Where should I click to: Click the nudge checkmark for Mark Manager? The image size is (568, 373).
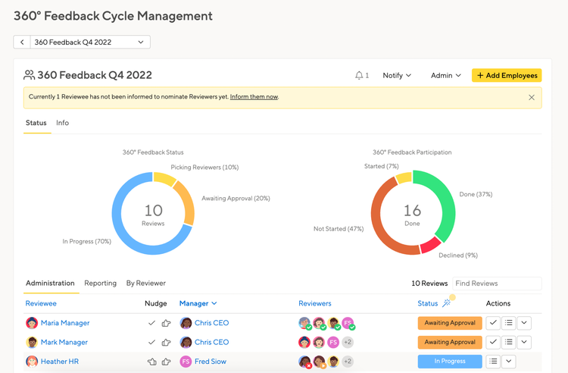(x=151, y=342)
